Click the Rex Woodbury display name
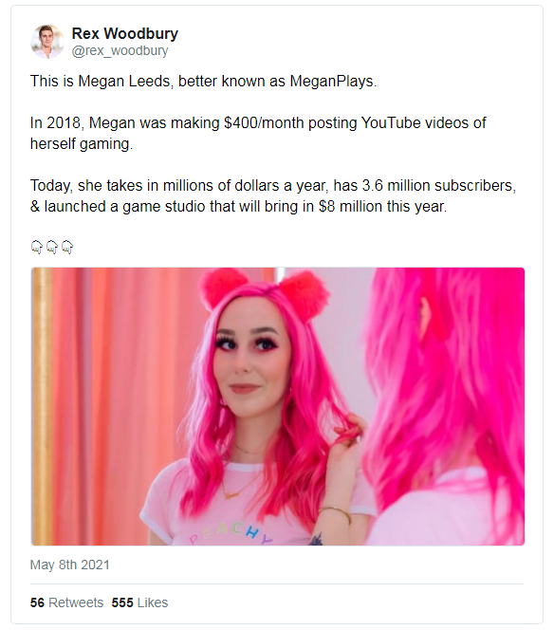This screenshot has width=554, height=630. tap(124, 33)
